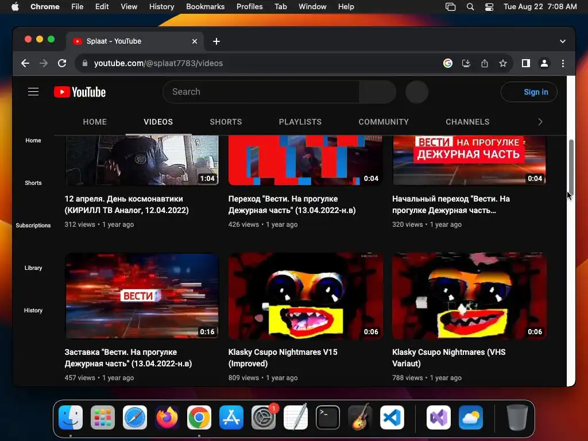This screenshot has width=588, height=441.
Task: Launch Safari from the dock
Action: (x=135, y=417)
